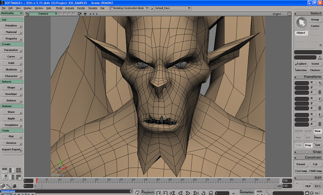Open the File menu
The height and width of the screenshot is (195, 323).
[4, 8]
